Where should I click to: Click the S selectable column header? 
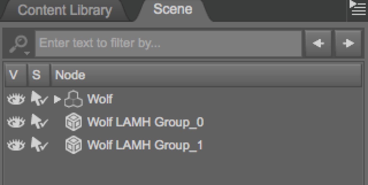point(36,75)
